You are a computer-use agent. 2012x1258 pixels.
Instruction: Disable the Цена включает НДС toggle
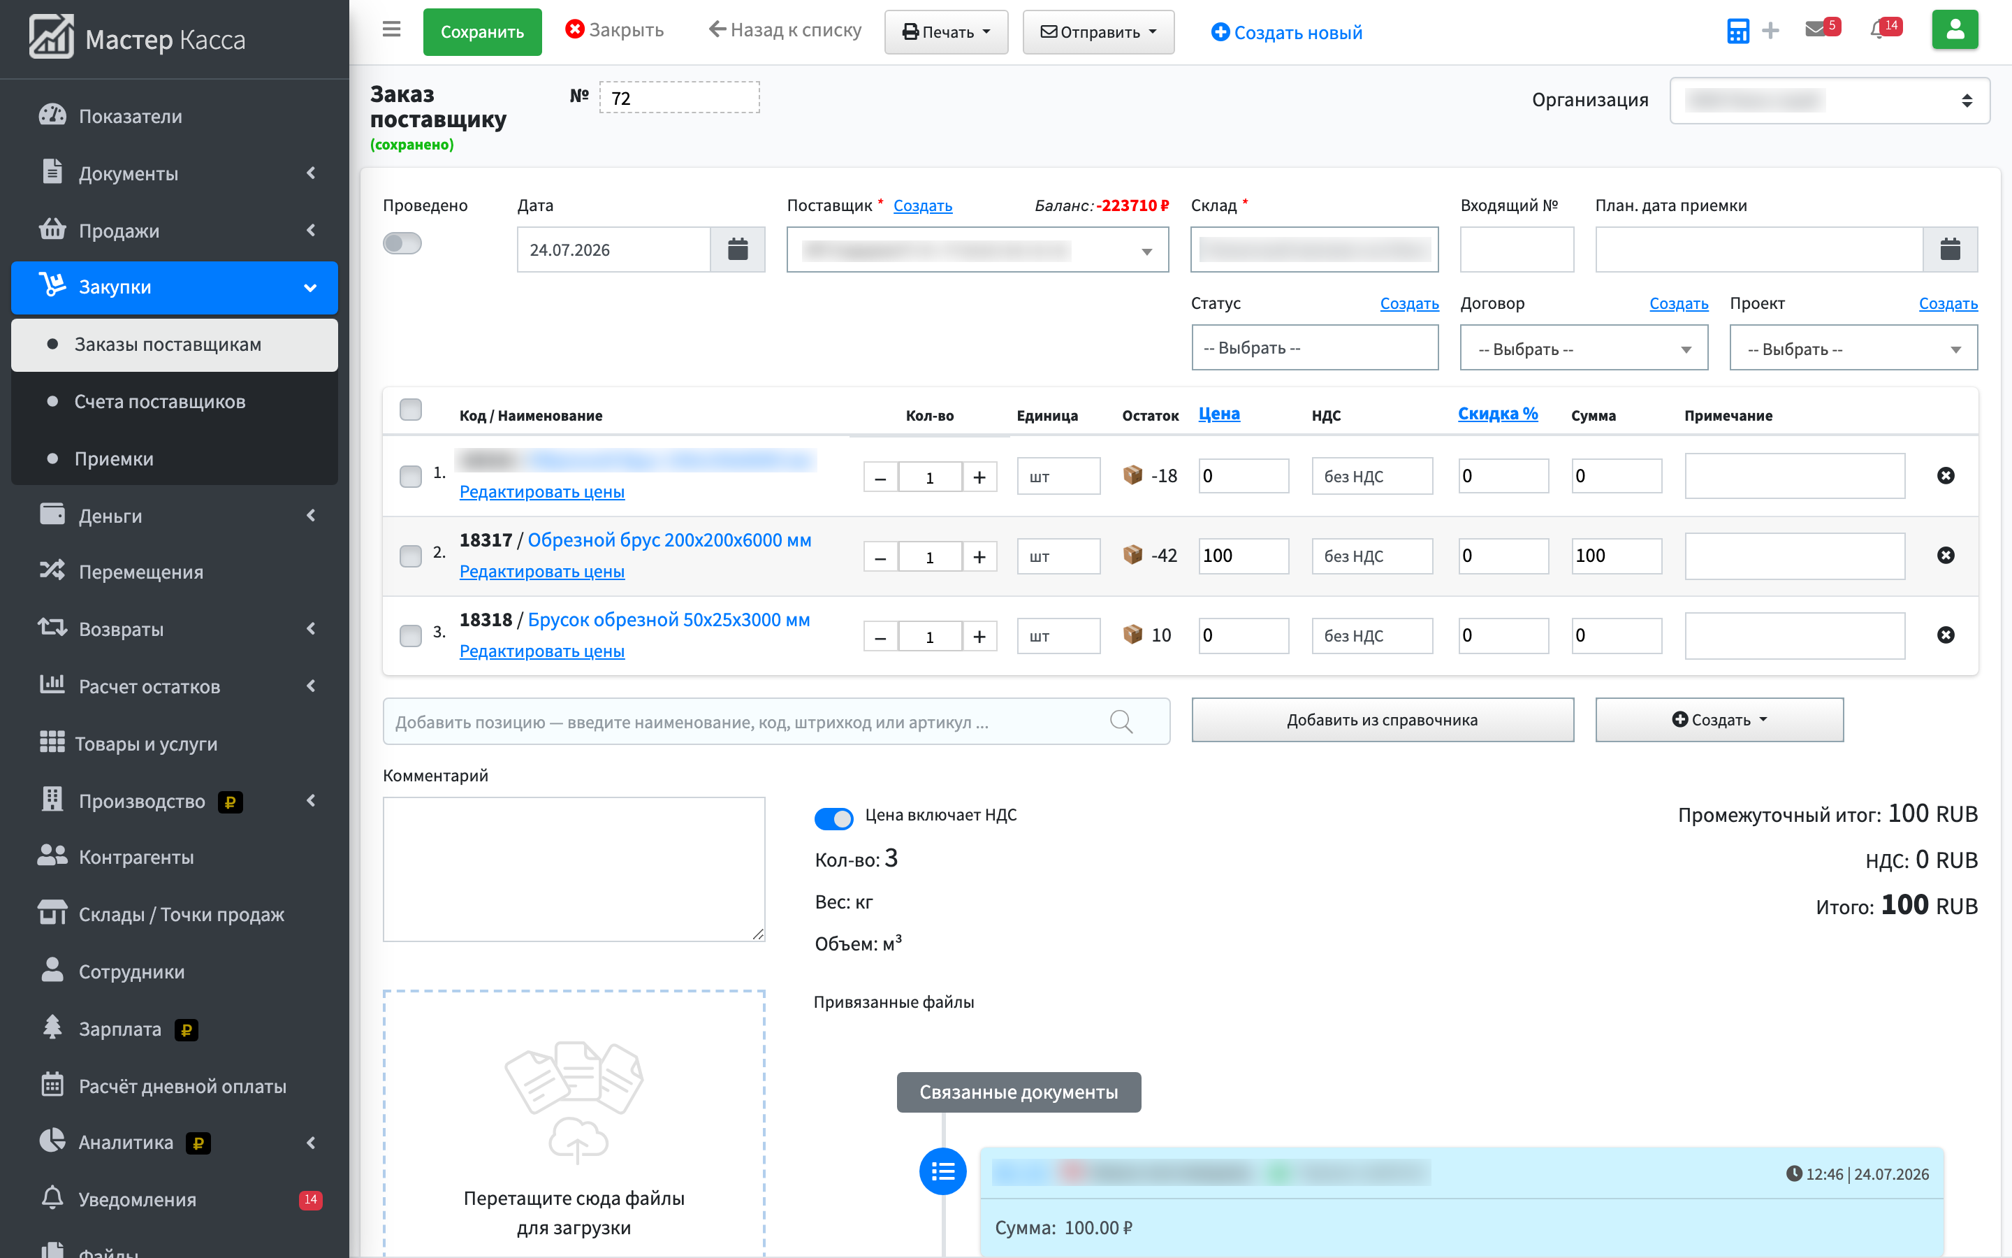pos(834,818)
